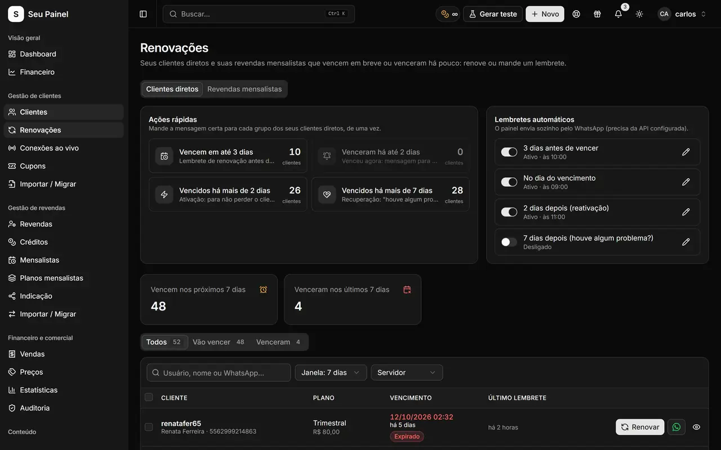Edit the '7 dias depois' reminder

click(686, 242)
